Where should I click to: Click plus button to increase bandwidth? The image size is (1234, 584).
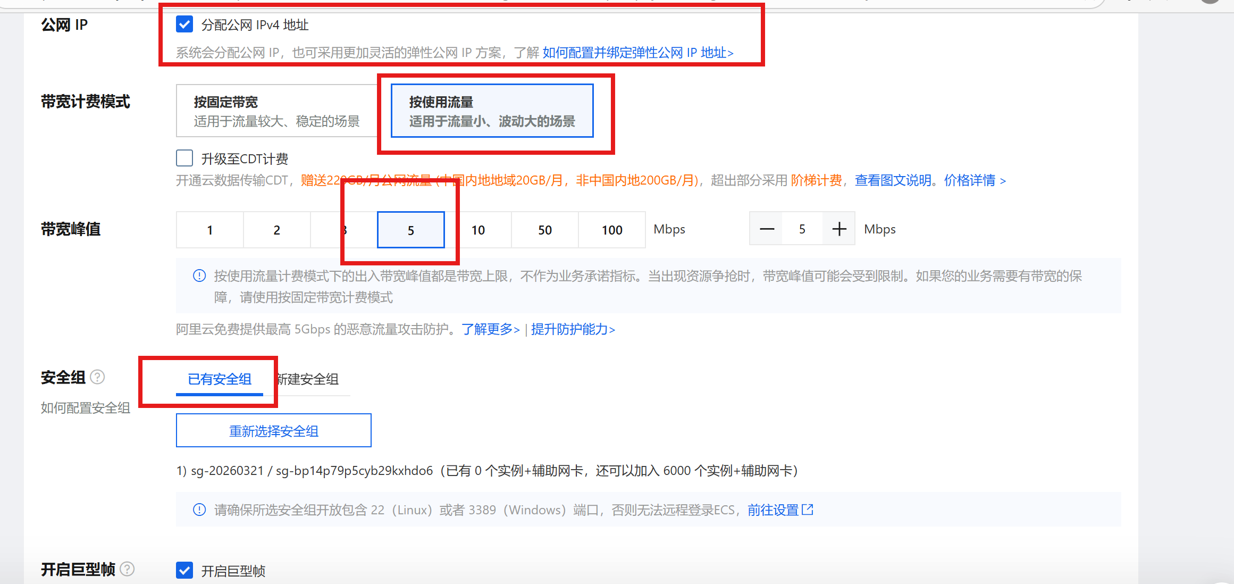(839, 229)
